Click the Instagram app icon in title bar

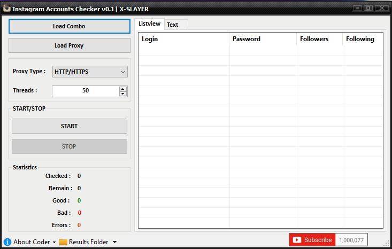click(7, 9)
